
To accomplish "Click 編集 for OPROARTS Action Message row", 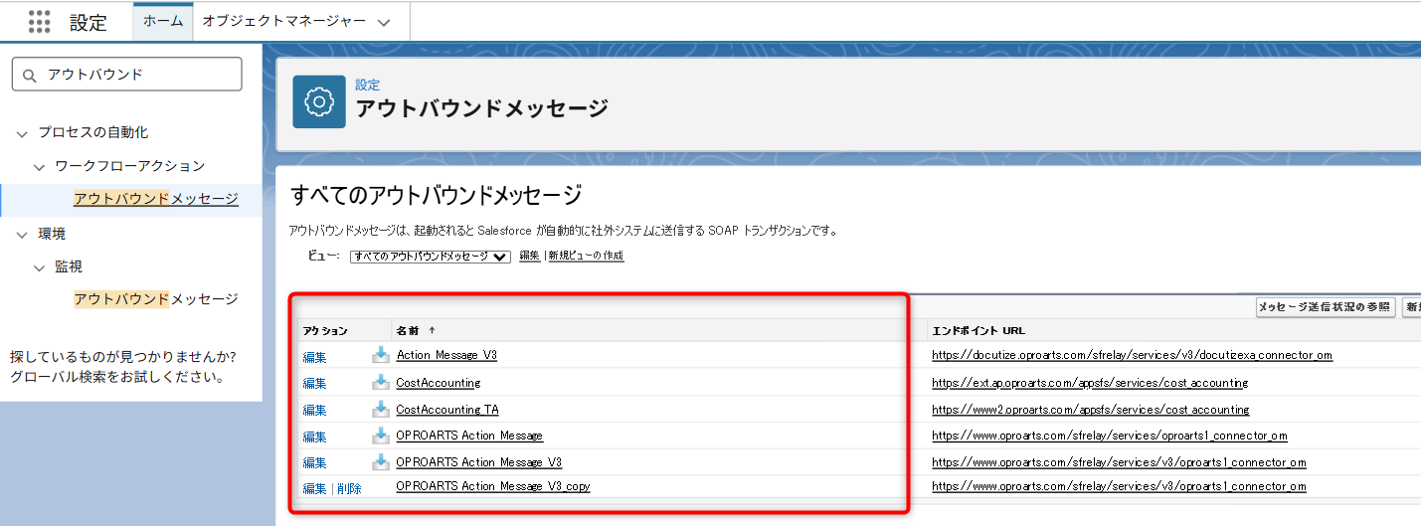I will [x=314, y=437].
